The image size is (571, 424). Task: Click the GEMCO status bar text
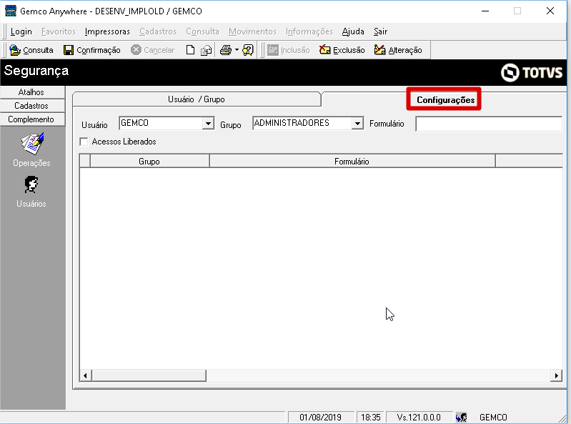493,417
